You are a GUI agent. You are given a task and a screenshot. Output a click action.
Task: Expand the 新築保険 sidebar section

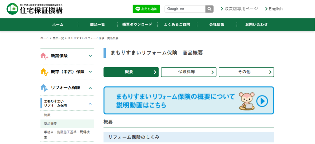pyautogui.click(x=90, y=56)
